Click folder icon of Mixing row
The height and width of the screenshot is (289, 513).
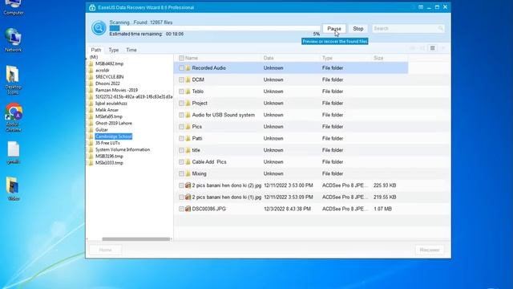click(x=188, y=173)
